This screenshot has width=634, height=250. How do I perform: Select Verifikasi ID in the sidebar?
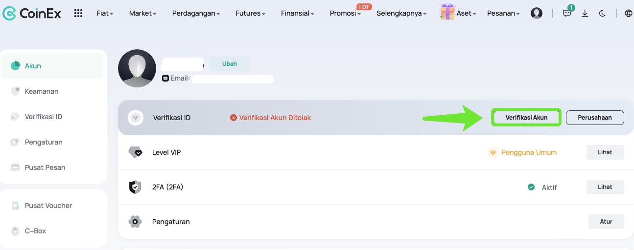pos(52,117)
